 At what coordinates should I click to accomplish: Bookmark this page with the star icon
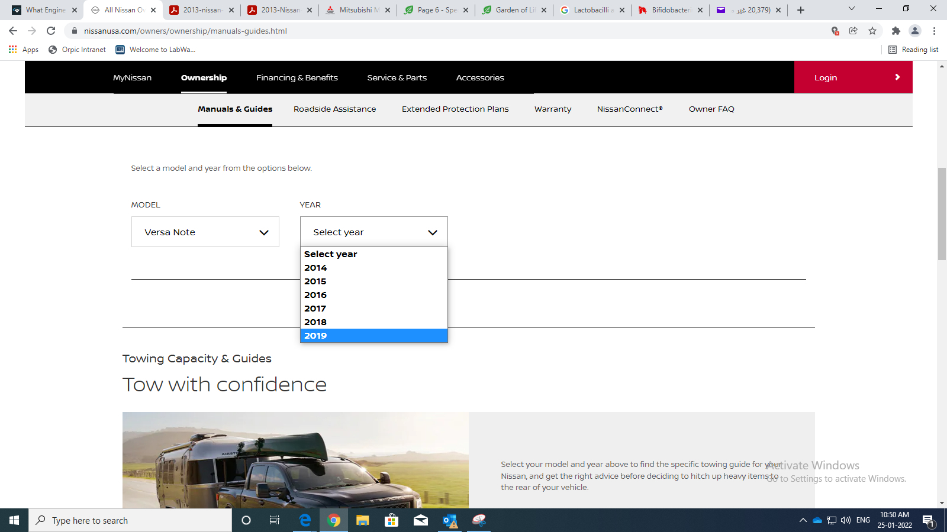coord(872,31)
